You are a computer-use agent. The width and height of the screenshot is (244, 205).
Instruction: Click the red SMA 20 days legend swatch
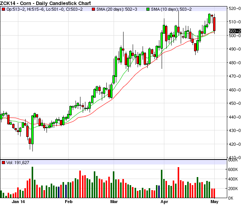click(93, 9)
